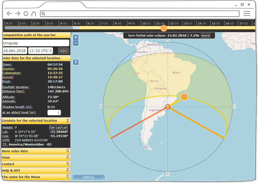
Task: Click the sunrise time 05:26:26
Action: click(x=55, y=69)
